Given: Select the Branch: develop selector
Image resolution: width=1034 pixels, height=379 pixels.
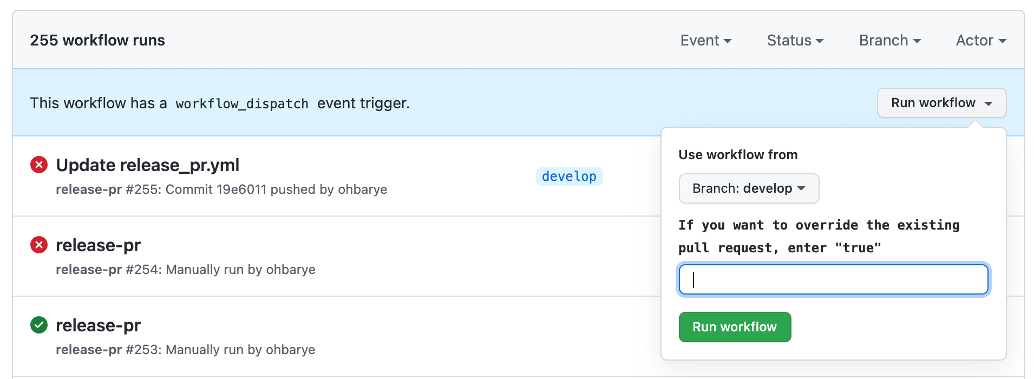Looking at the screenshot, I should tap(749, 188).
